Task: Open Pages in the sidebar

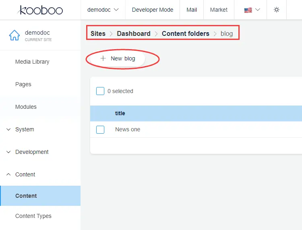Action: (23, 84)
